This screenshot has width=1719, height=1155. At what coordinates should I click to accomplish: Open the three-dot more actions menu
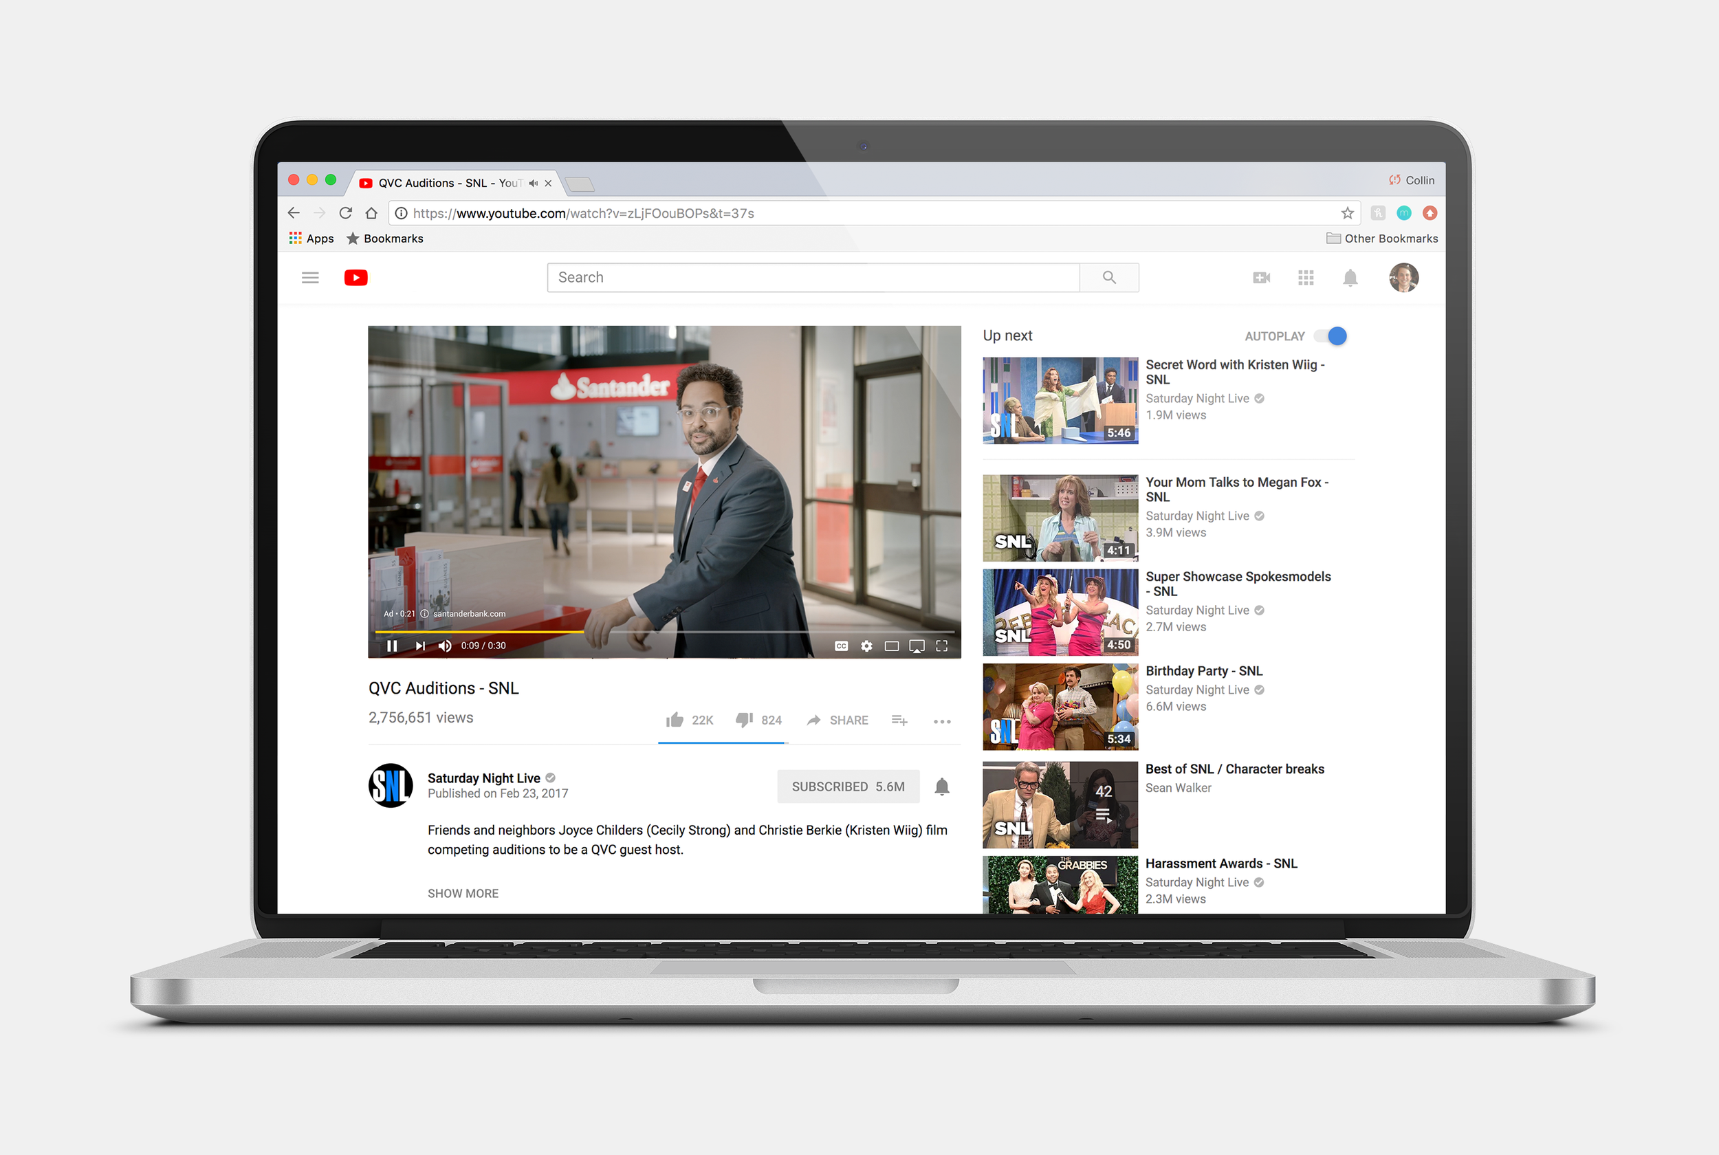tap(942, 721)
